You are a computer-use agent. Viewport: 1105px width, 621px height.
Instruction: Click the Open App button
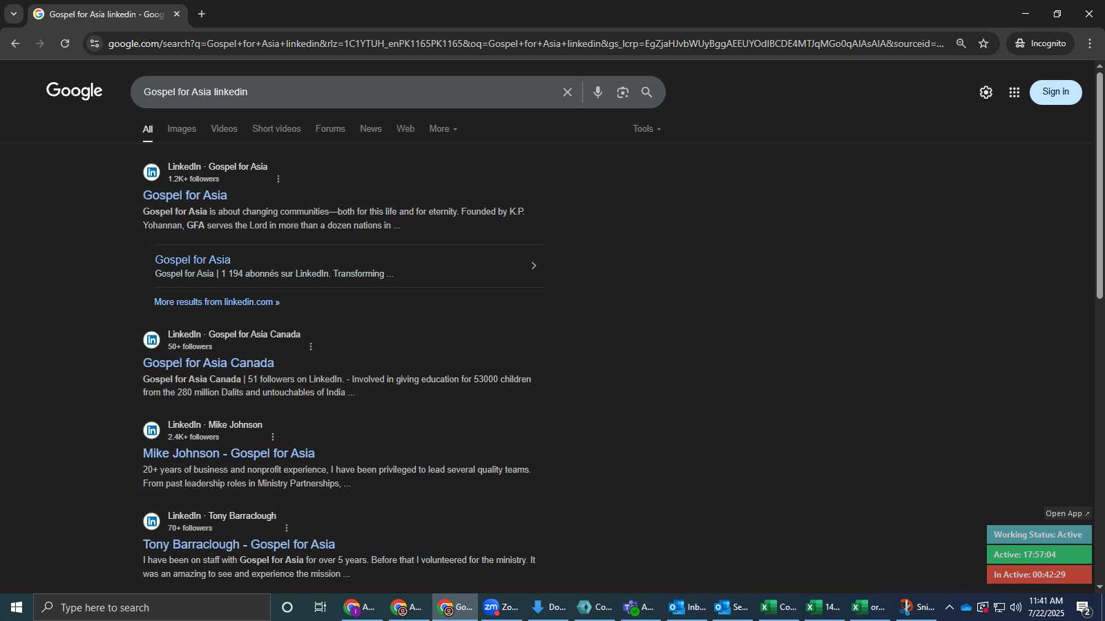(1067, 513)
